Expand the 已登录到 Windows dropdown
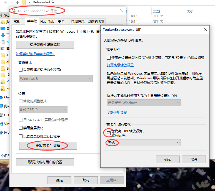Viewport: 215px width, 191px height. pyautogui.click(x=144, y=103)
